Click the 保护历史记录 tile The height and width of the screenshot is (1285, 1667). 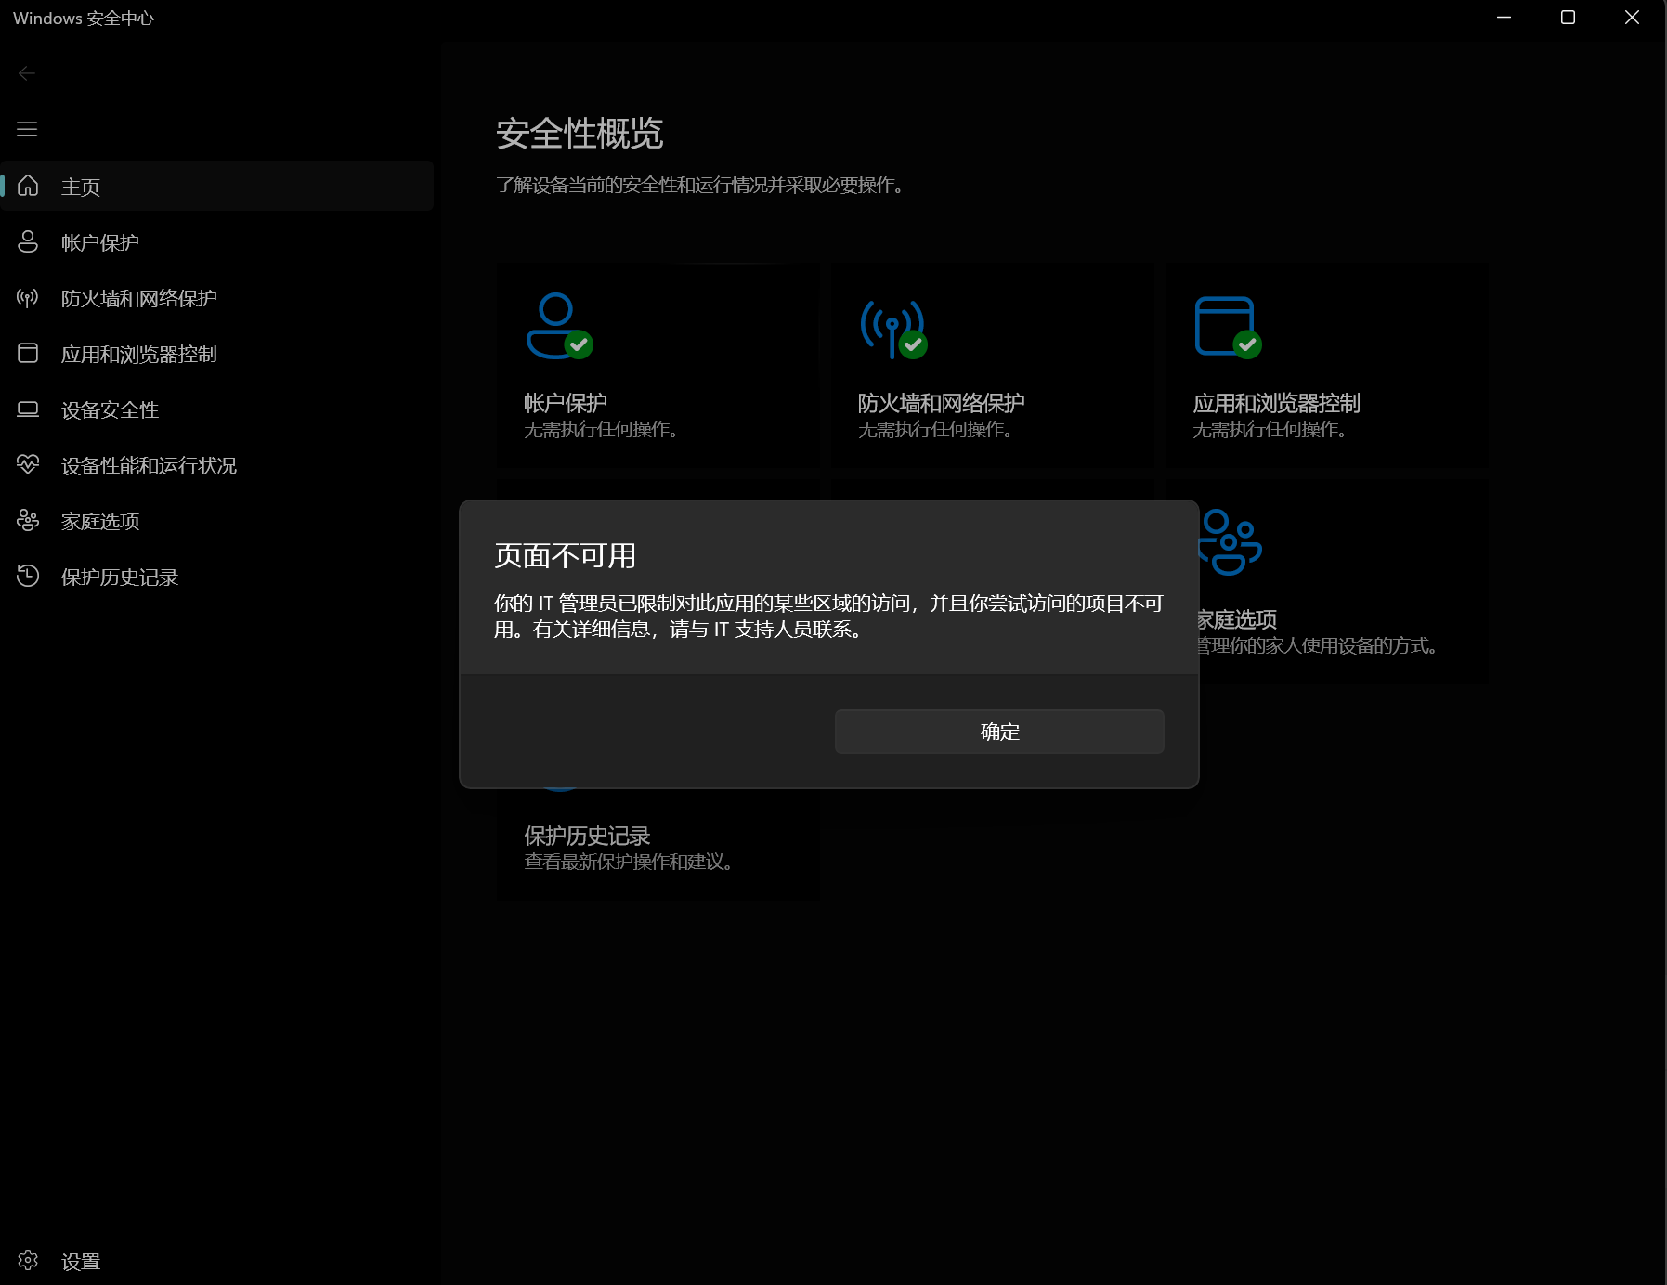(x=657, y=847)
